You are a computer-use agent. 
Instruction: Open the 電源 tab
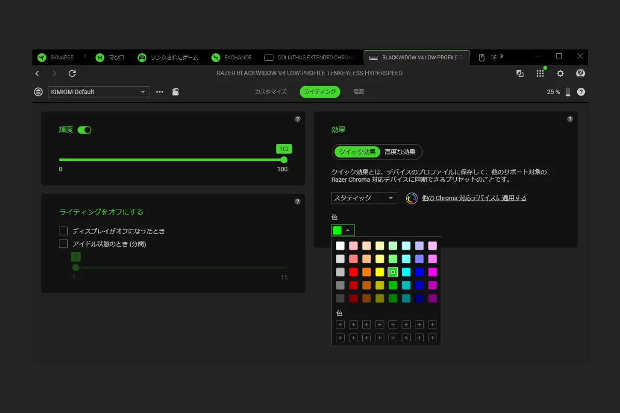(359, 92)
